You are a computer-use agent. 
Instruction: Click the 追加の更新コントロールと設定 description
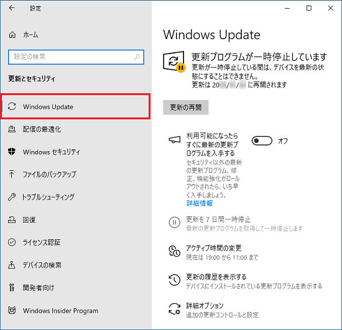point(222,314)
